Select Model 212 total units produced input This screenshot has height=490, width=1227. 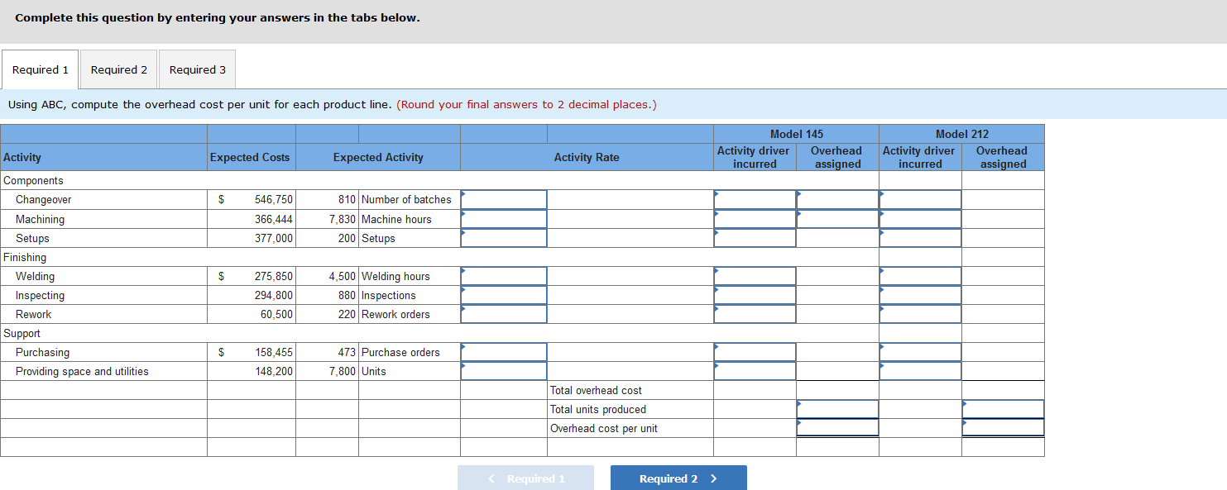click(1003, 409)
